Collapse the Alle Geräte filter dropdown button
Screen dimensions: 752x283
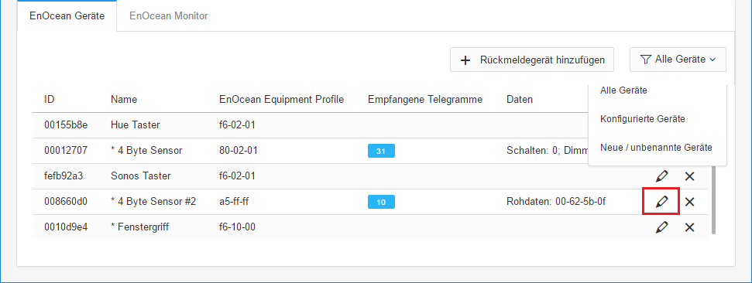[x=678, y=60]
